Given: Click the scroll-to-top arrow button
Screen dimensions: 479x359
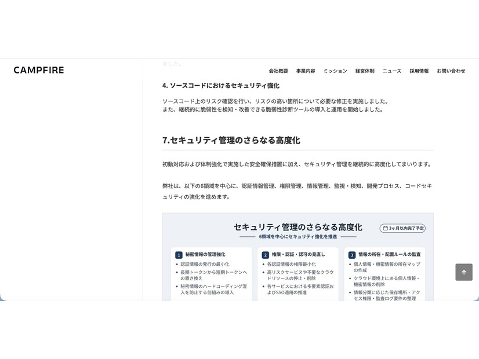Looking at the screenshot, I should click(464, 272).
